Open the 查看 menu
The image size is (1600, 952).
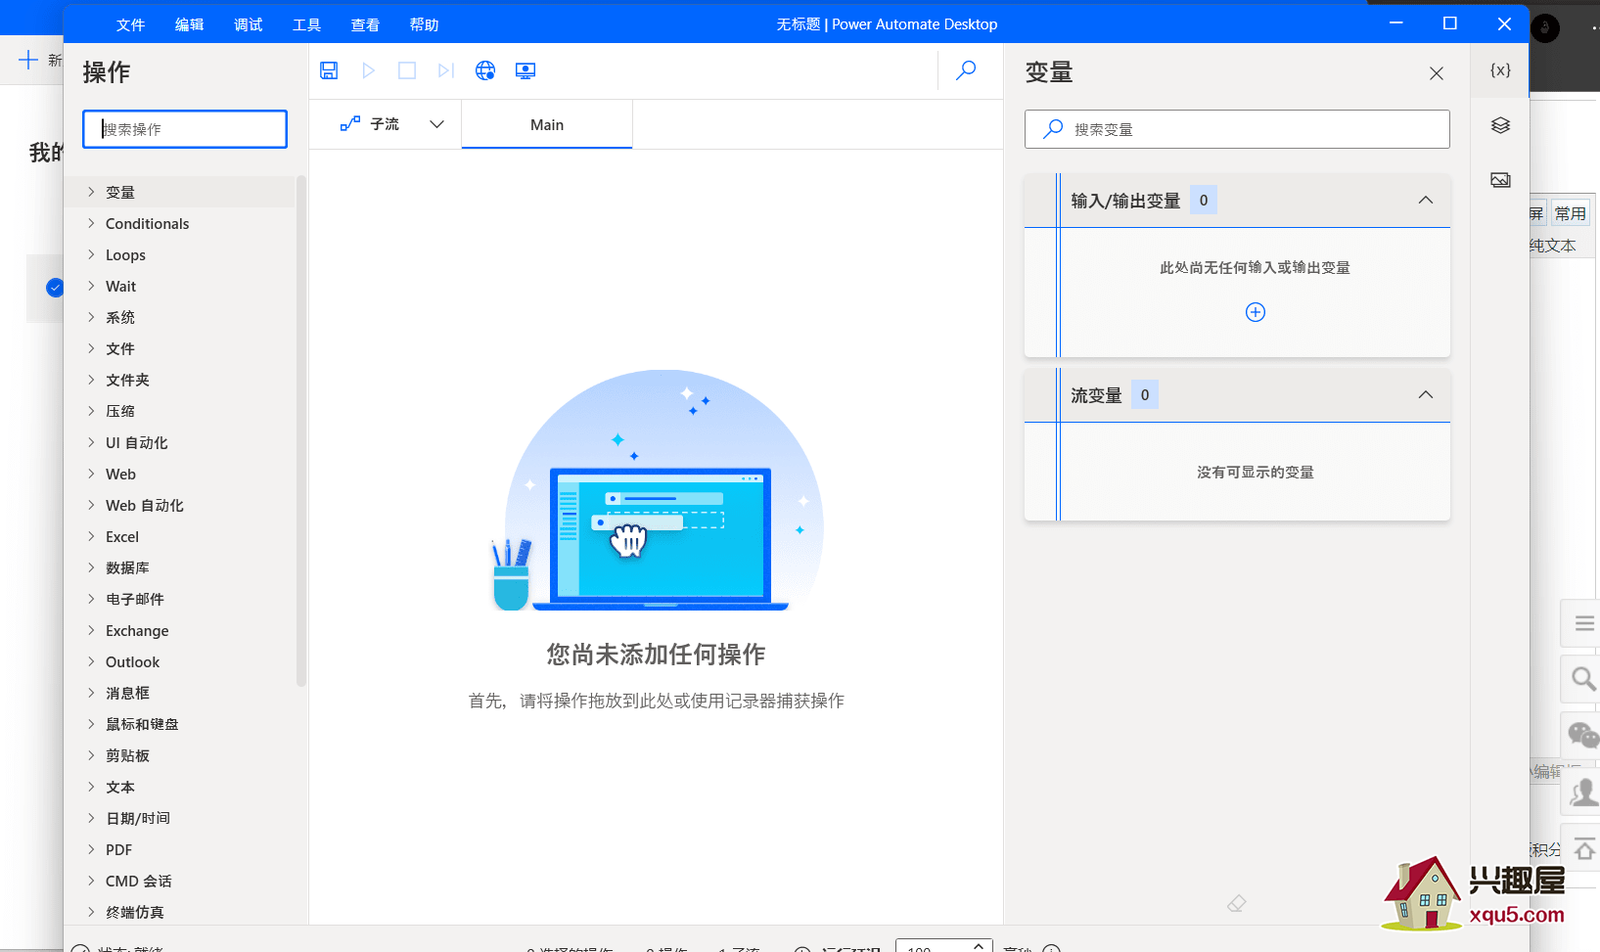365,24
